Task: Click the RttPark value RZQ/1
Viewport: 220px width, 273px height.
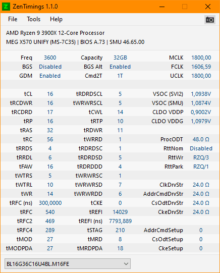Action: [x=201, y=167]
